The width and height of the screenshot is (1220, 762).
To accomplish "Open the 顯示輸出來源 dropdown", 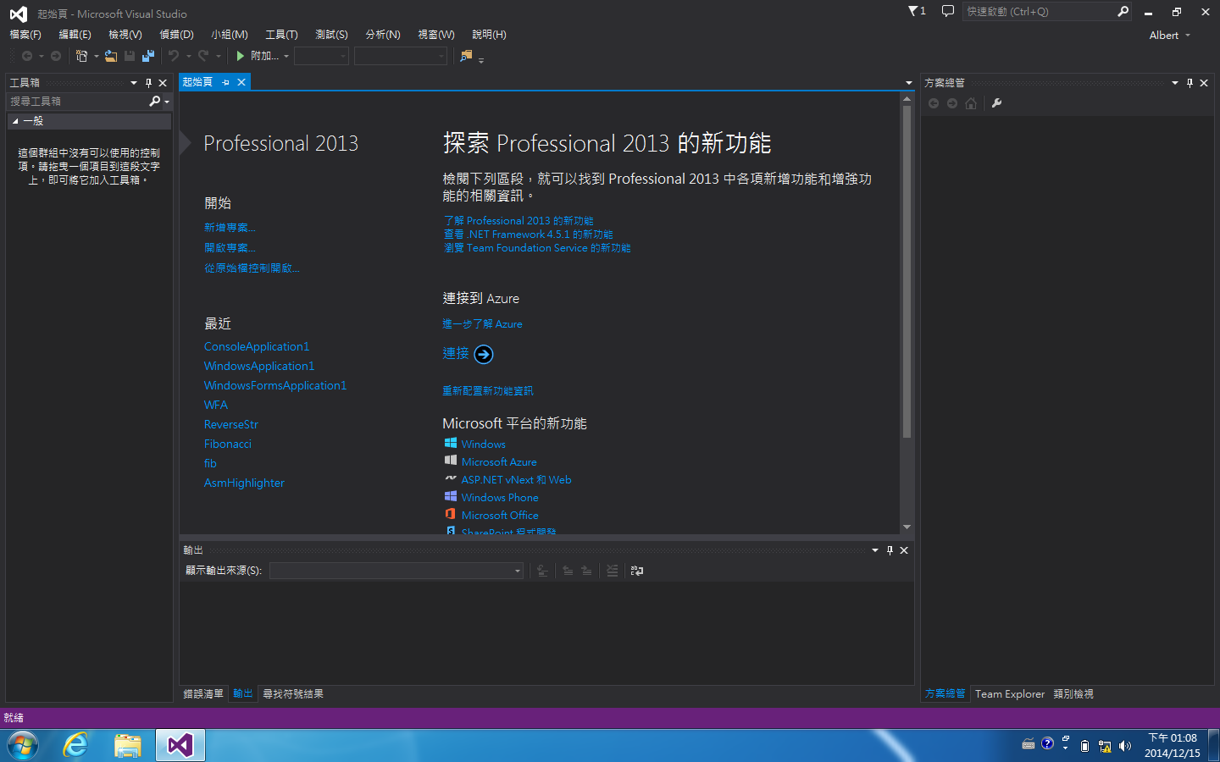I will (x=517, y=571).
